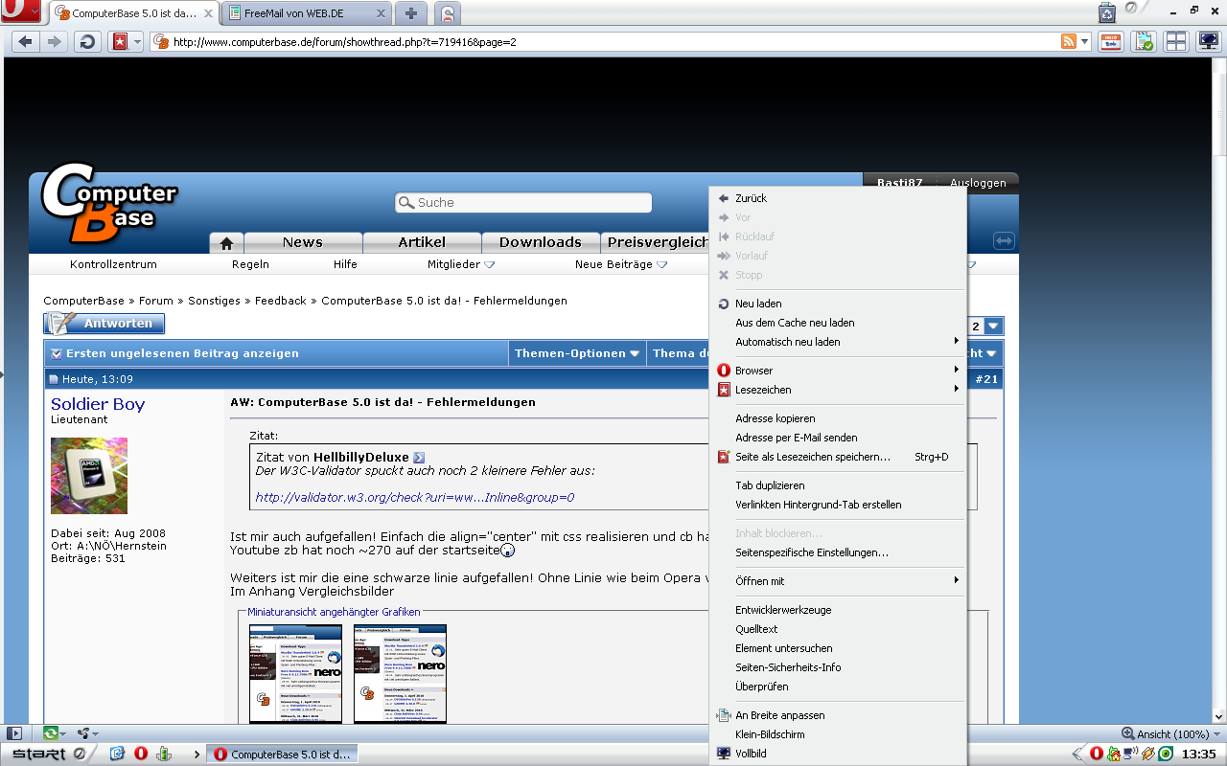Click the arrow icon next to HellbillyDeluxe quote

pyautogui.click(x=419, y=458)
